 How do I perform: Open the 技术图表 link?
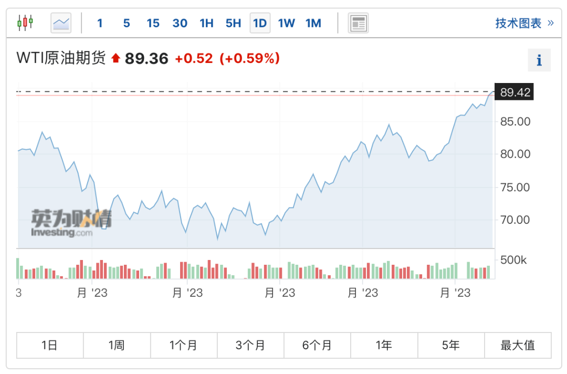[524, 23]
